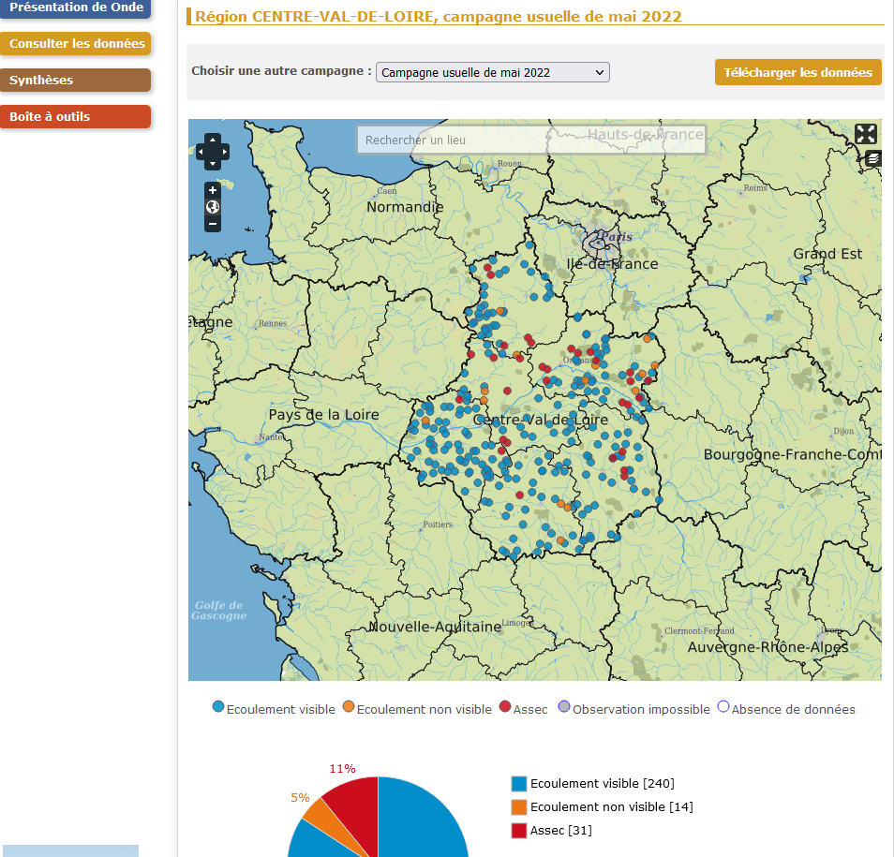This screenshot has height=857, width=894.
Task: Click the Normandie region label
Action: tap(405, 207)
